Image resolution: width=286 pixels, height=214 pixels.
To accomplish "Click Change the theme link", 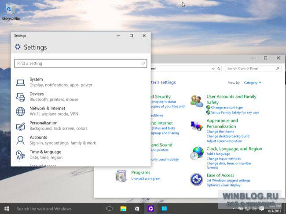I will [220, 131].
